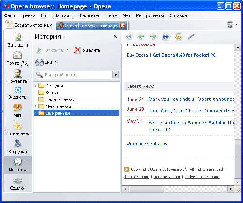Screen dimensions: 243x203
Task: Open the Открыть button dropdown arrow
Action: (x=67, y=50)
